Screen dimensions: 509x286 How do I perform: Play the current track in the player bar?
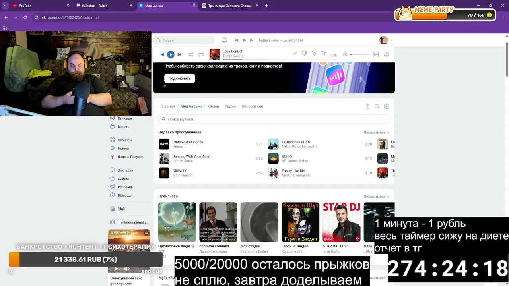[x=171, y=55]
